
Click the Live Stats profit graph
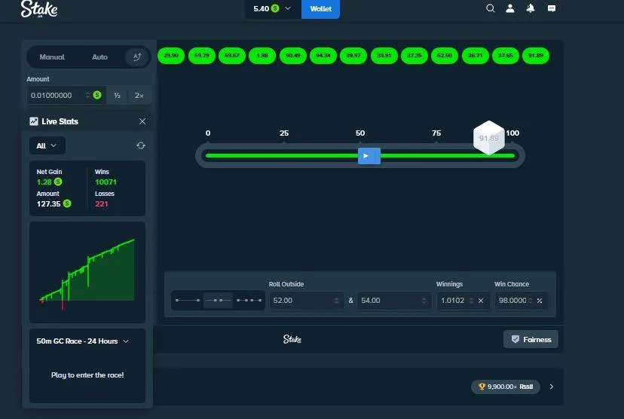(x=87, y=273)
